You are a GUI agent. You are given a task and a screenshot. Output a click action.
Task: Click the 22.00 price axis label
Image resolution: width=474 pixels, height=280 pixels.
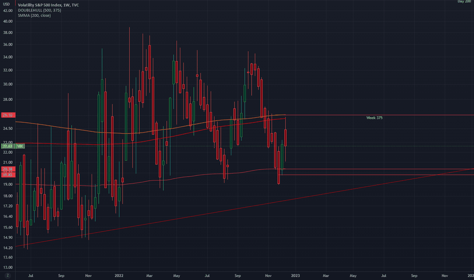point(8,152)
